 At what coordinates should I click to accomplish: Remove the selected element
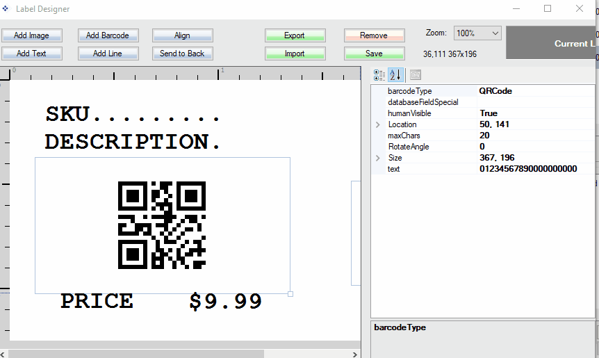point(374,35)
